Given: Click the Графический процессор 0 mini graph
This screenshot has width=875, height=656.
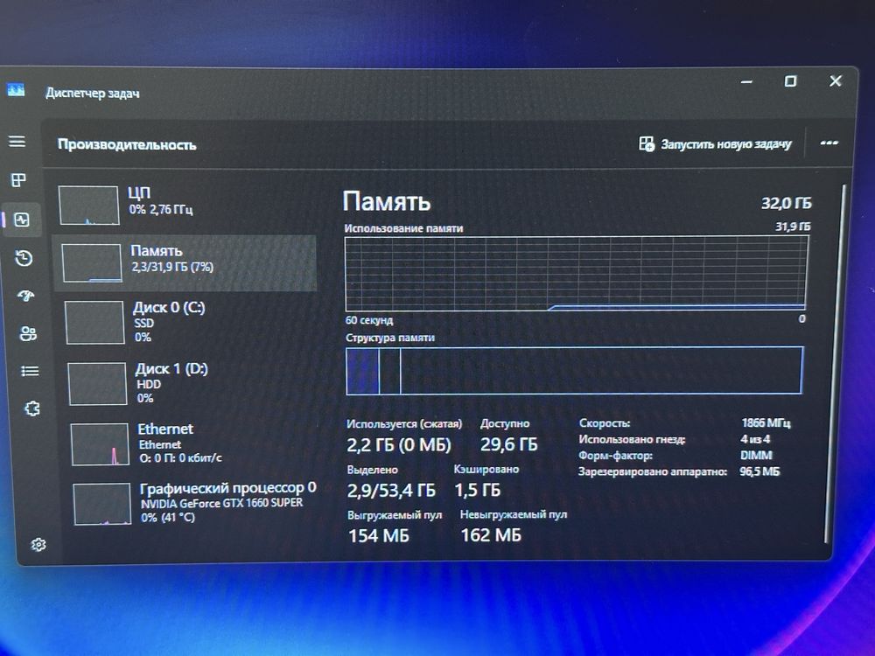Looking at the screenshot, I should coord(102,505).
